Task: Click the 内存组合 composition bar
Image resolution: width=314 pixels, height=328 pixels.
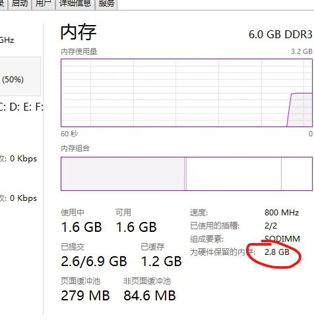Action: 187,174
